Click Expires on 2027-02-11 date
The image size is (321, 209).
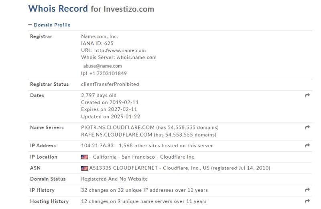[x=109, y=109]
